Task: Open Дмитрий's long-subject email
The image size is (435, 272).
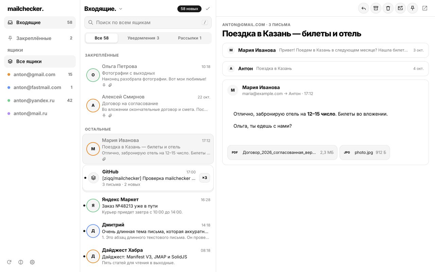Action: (x=148, y=231)
